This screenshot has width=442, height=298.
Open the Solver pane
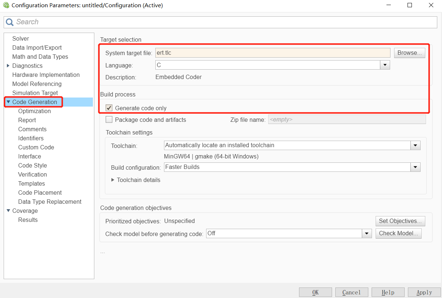point(21,38)
